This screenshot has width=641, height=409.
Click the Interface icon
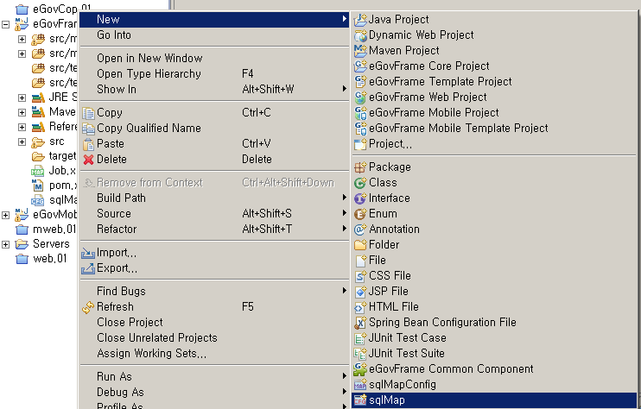pos(361,198)
